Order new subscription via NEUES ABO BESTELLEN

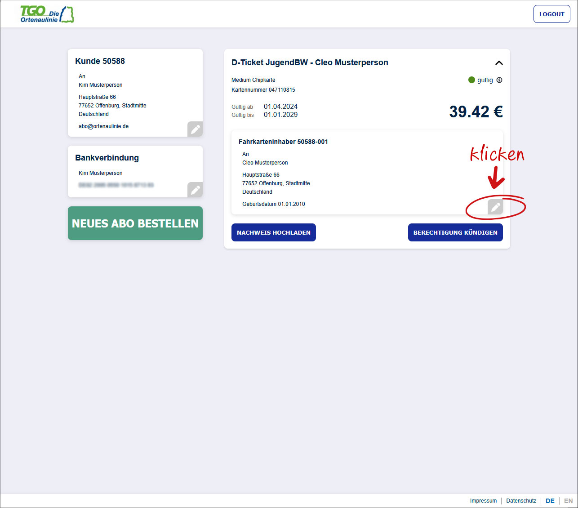pyautogui.click(x=135, y=223)
